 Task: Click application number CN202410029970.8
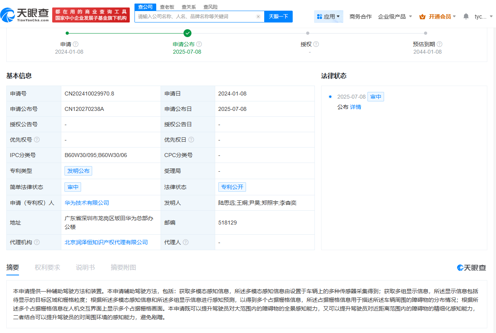click(x=89, y=94)
